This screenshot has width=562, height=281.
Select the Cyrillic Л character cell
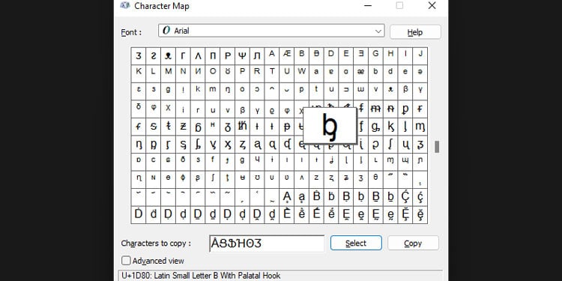[x=257, y=56]
